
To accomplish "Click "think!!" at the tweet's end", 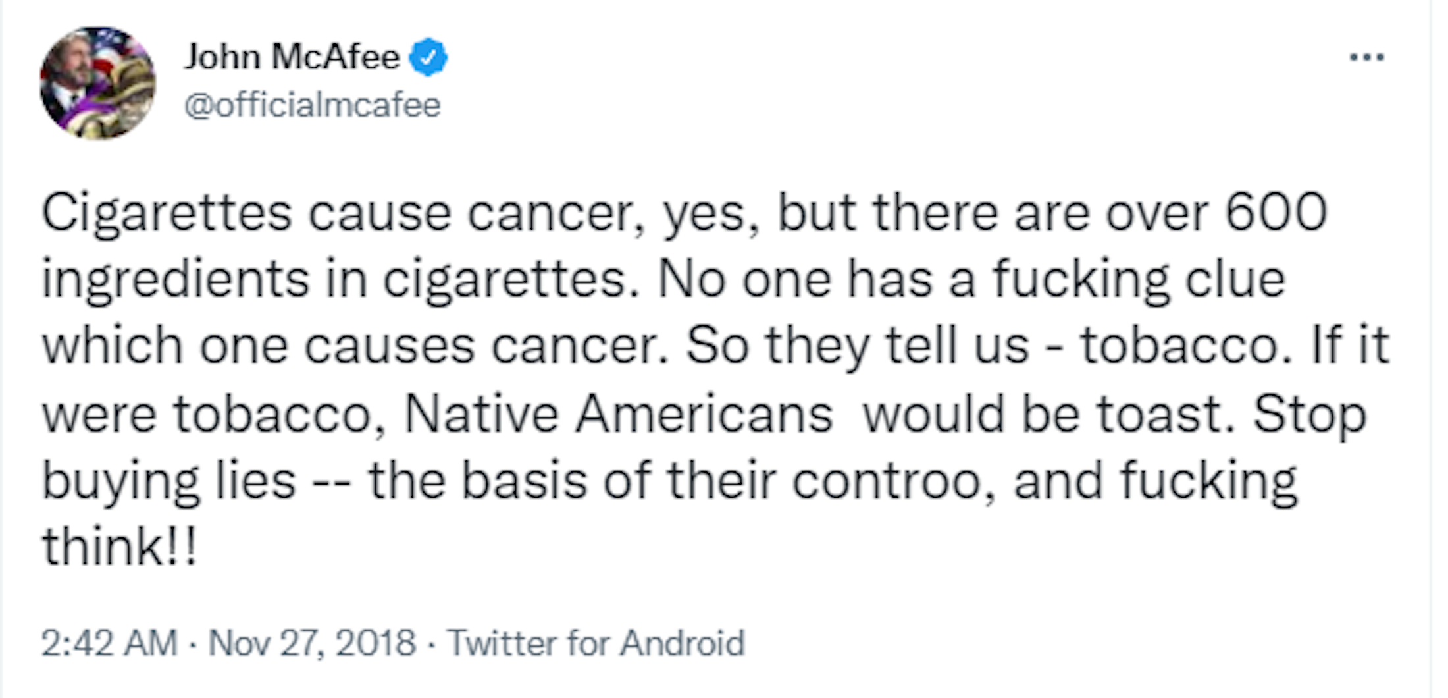I will coord(119,547).
